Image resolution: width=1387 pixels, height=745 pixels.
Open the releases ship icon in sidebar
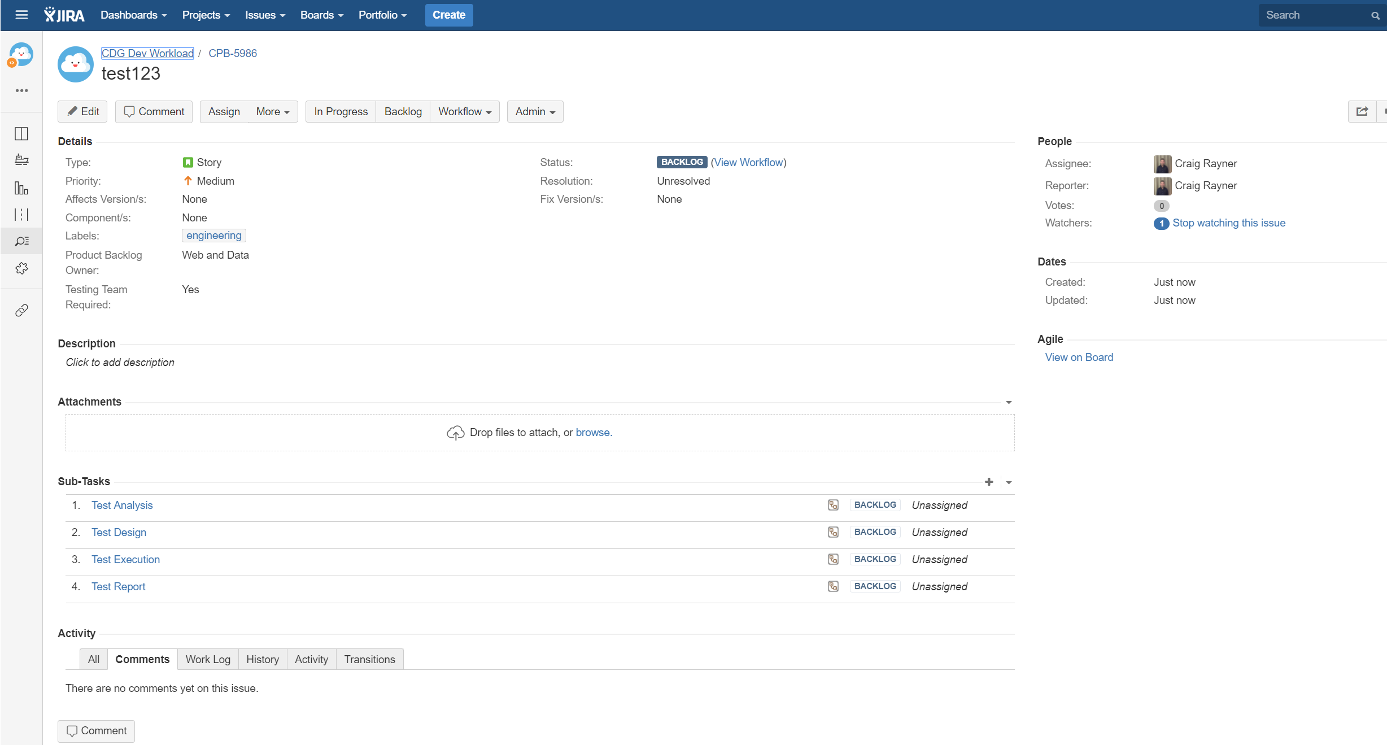coord(21,160)
